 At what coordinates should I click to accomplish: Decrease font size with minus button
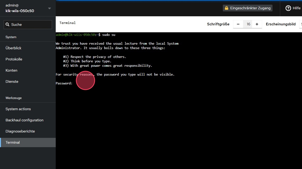[x=238, y=24]
